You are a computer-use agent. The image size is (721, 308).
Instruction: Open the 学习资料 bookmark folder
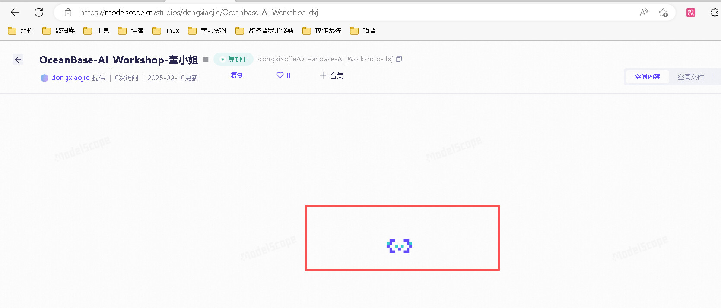tap(207, 31)
